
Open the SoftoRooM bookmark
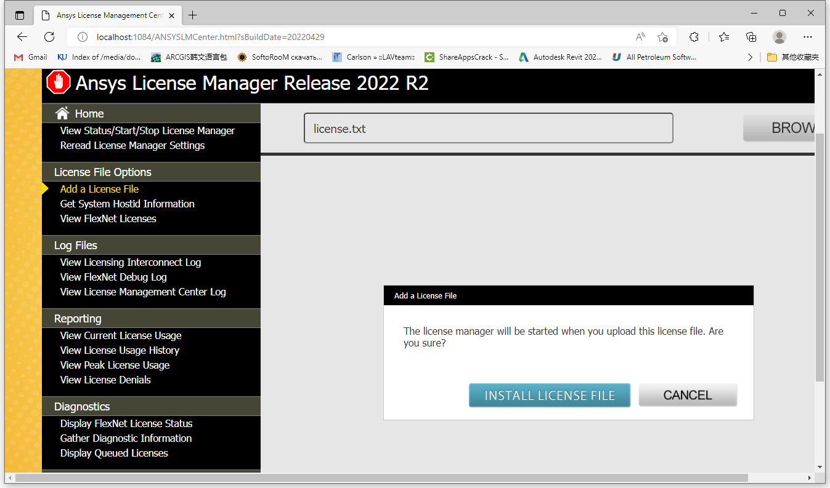280,57
